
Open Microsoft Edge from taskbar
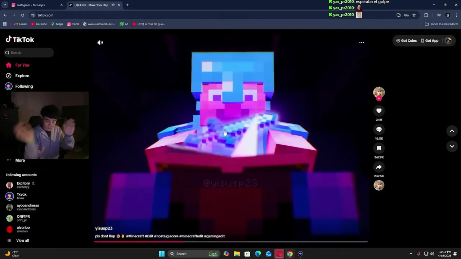tap(258, 254)
